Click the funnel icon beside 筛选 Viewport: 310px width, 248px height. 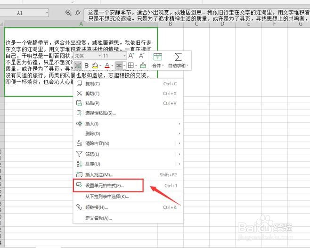(79, 154)
